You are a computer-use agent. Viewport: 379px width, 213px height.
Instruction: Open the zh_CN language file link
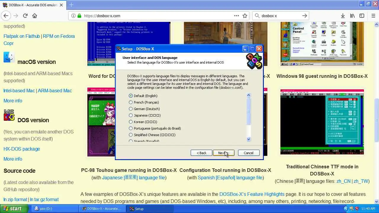[x=343, y=181]
